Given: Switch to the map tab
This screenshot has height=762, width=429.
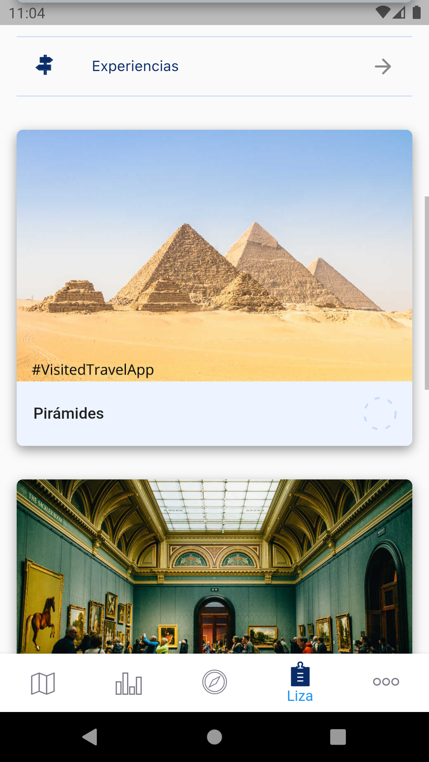Looking at the screenshot, I should pyautogui.click(x=43, y=683).
